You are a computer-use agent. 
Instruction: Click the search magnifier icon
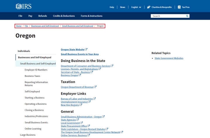pyautogui.click(x=187, y=16)
